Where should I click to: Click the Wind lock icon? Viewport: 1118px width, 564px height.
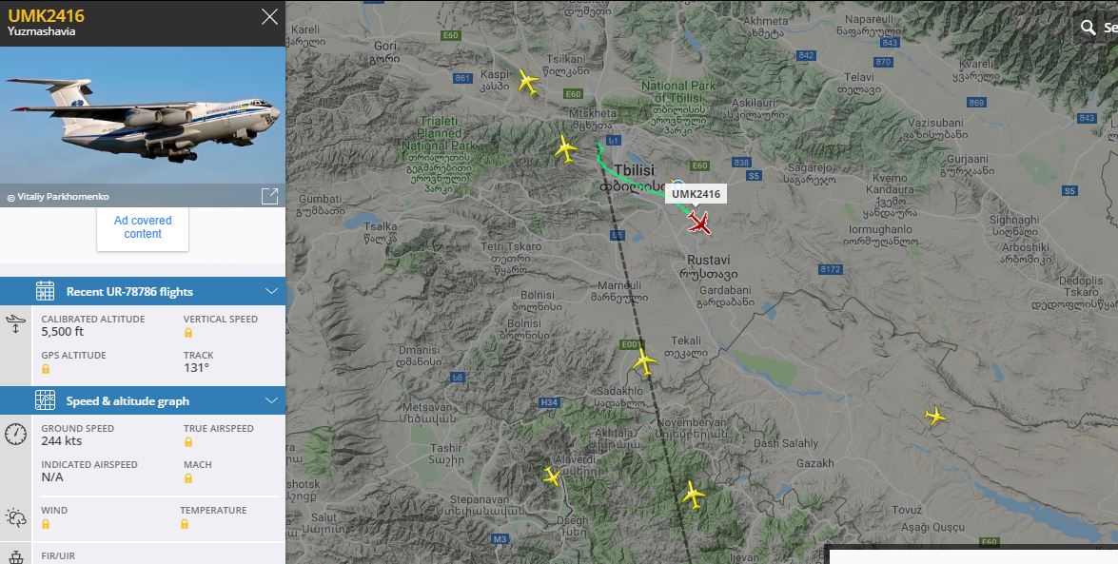click(46, 524)
